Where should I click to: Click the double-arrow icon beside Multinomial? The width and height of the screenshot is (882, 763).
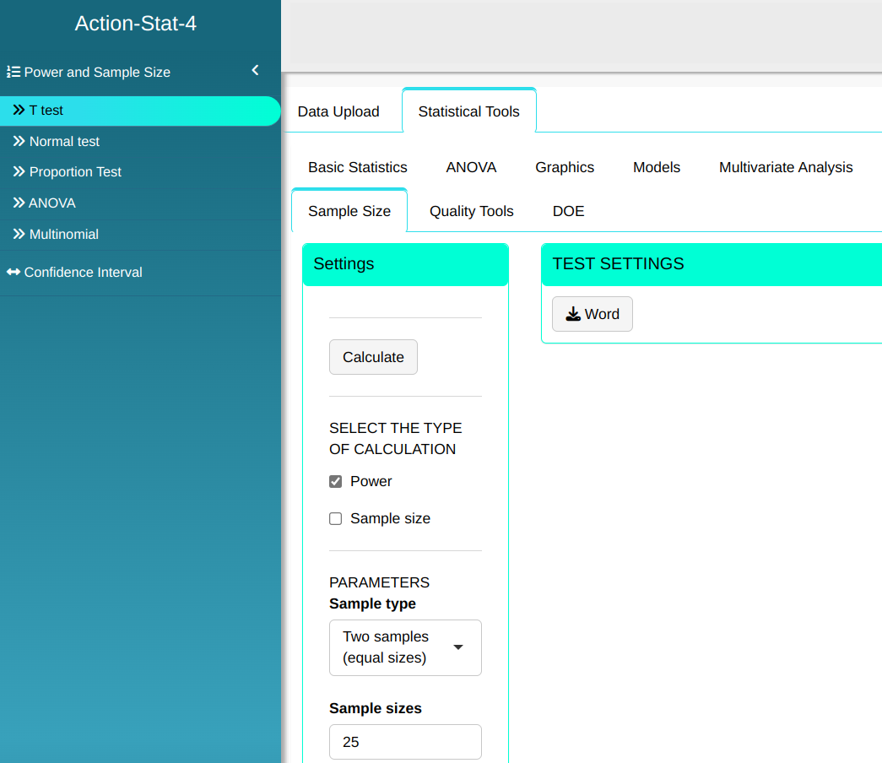[x=19, y=235]
